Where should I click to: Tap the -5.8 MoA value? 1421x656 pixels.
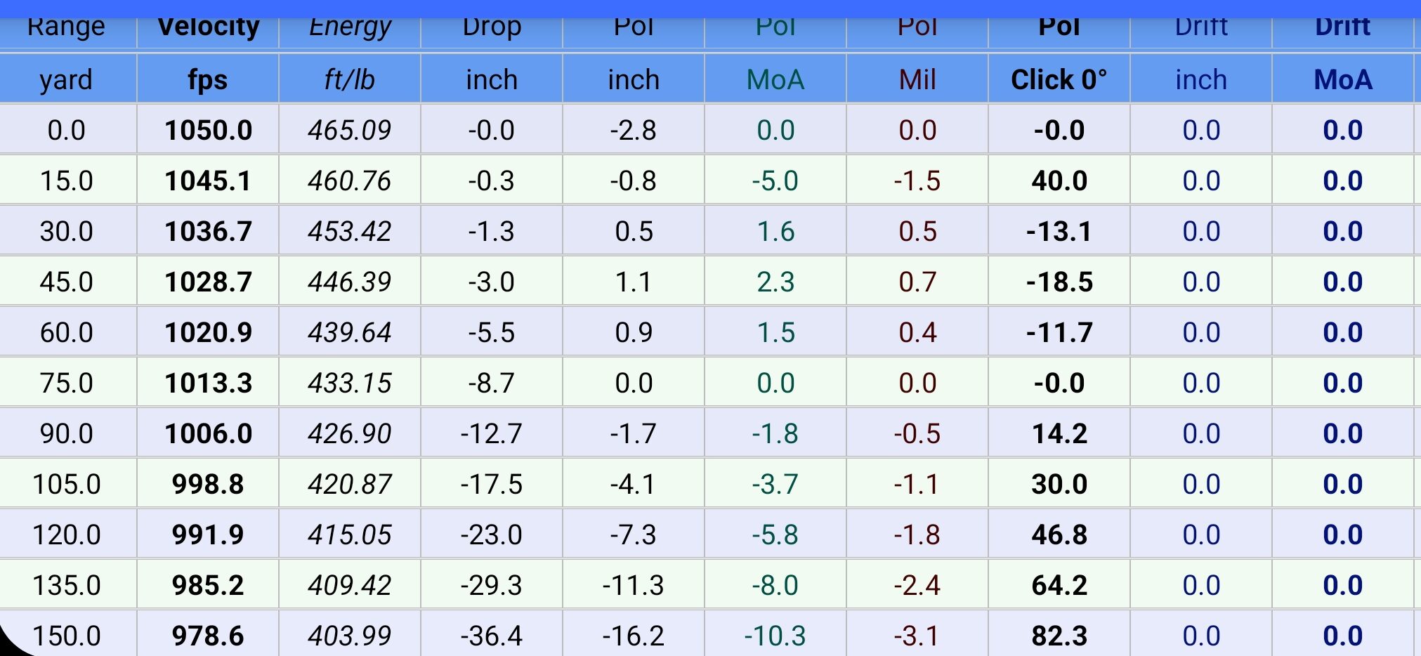point(775,535)
